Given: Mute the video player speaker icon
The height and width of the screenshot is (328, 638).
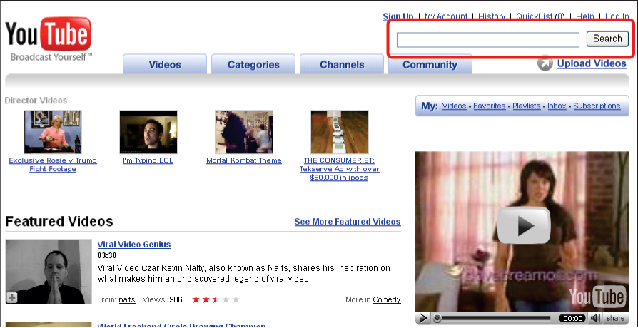Looking at the screenshot, I should pos(595,318).
